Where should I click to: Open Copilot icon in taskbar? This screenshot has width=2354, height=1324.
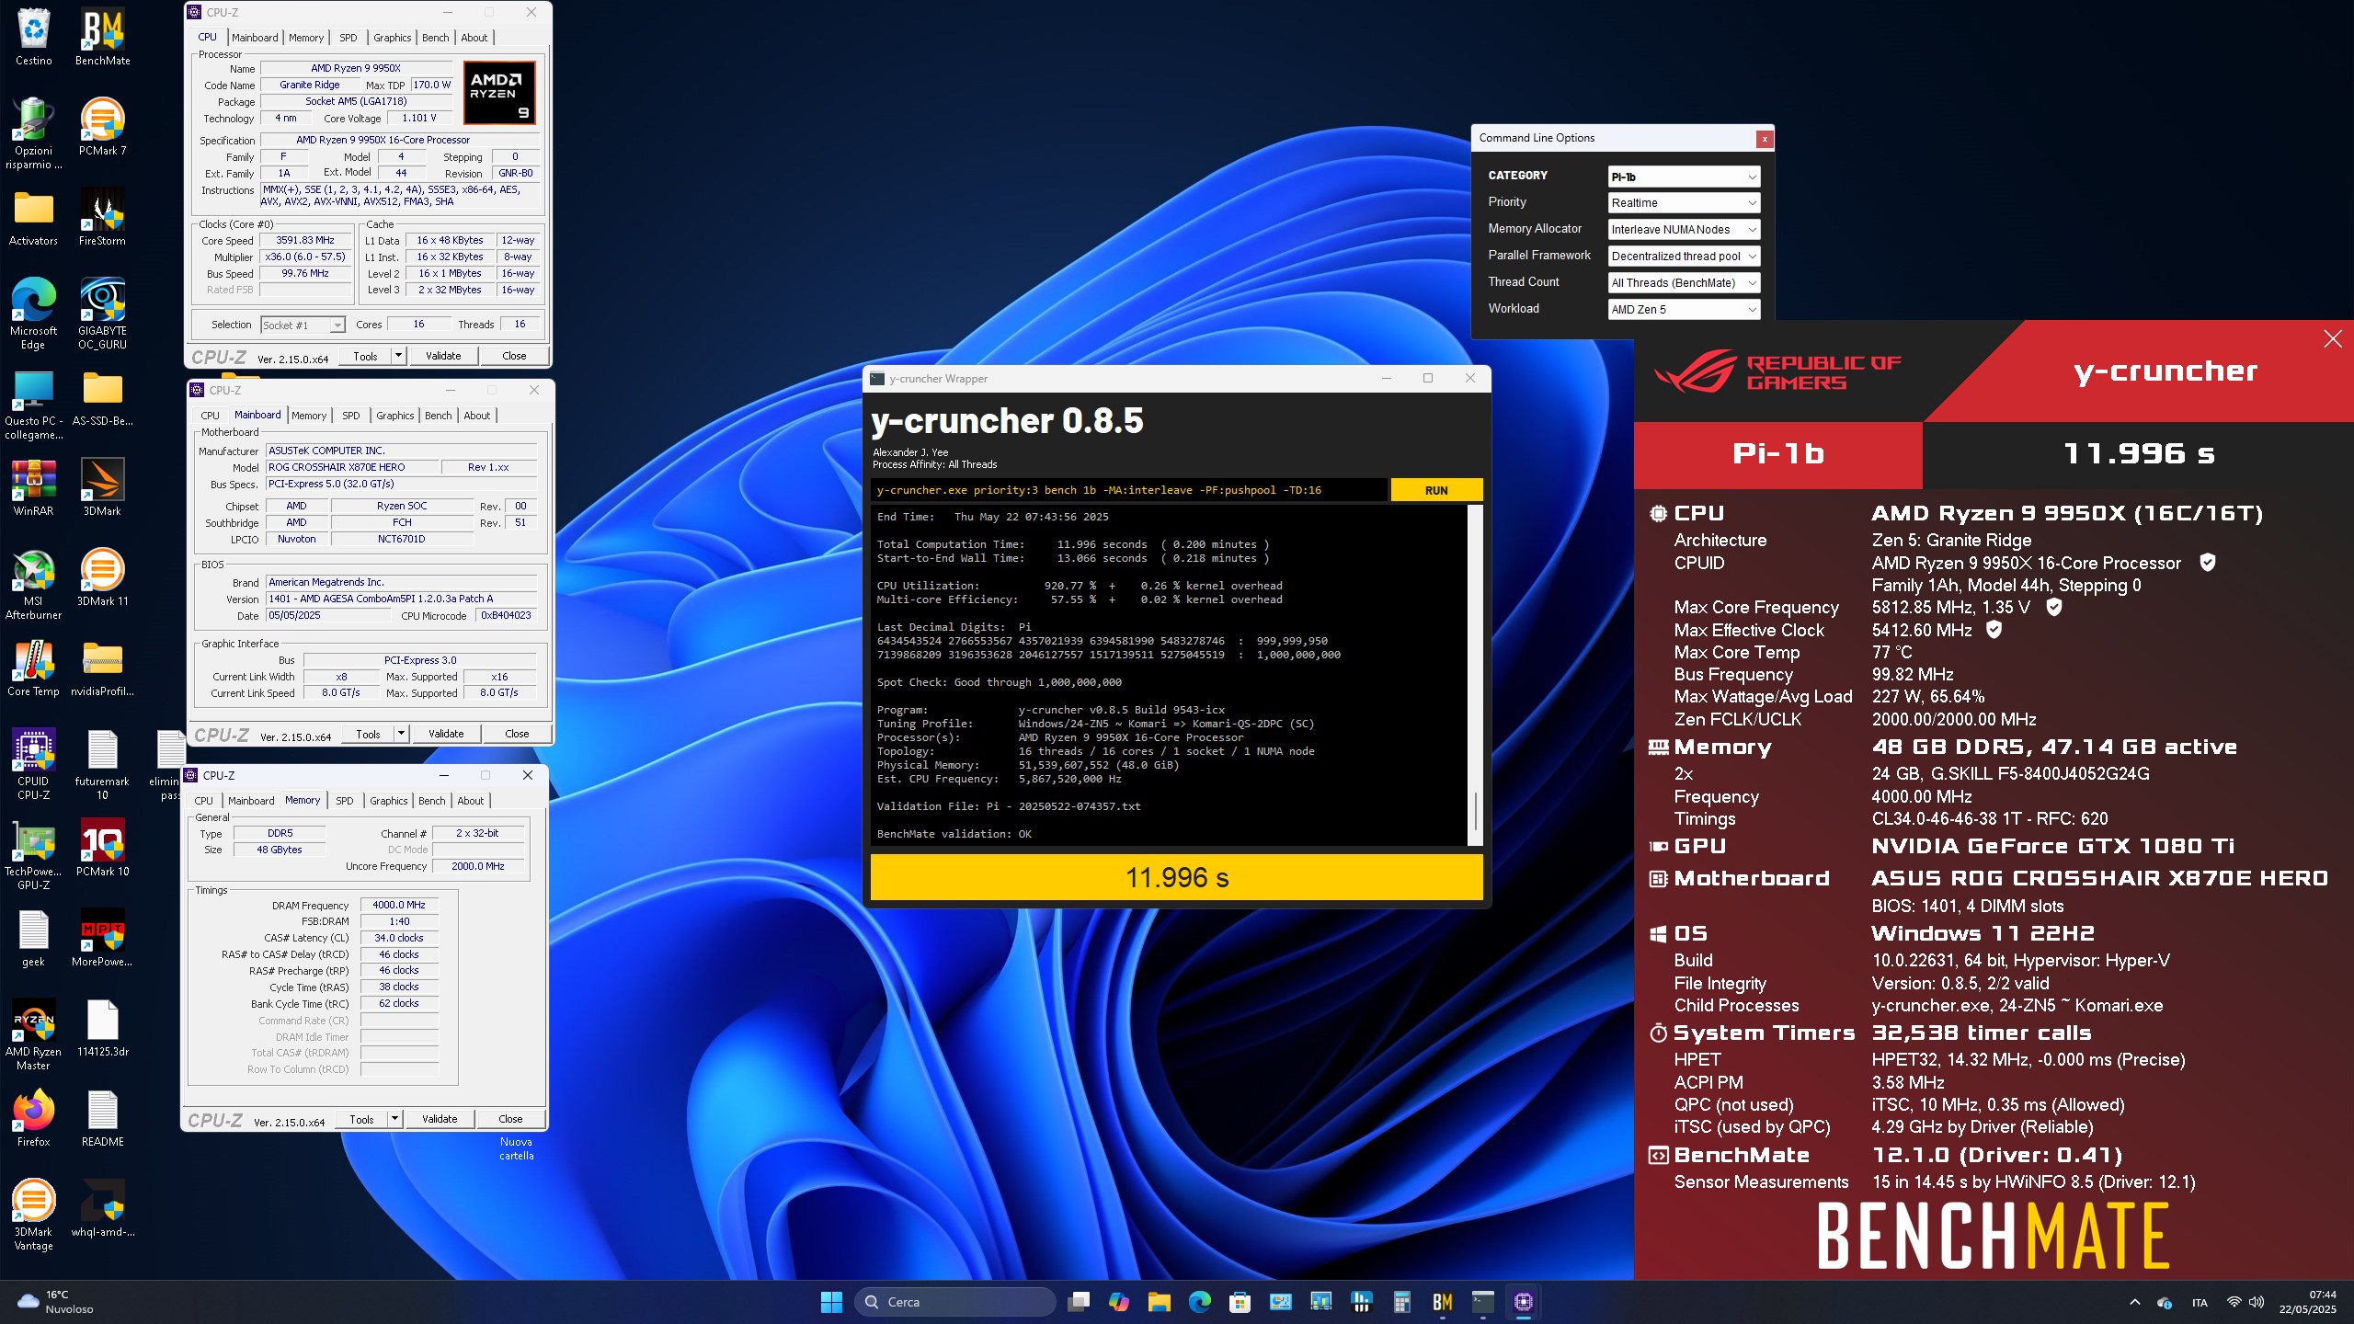click(1118, 1302)
